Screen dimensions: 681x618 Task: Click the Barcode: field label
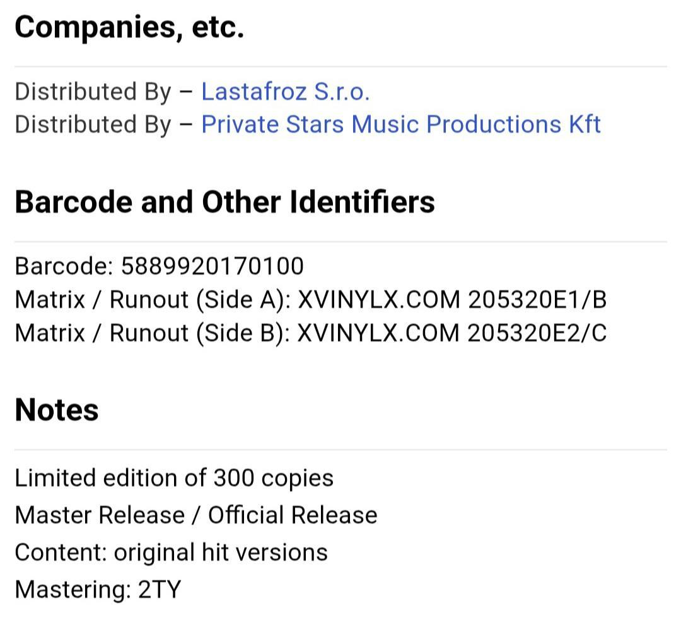[64, 266]
